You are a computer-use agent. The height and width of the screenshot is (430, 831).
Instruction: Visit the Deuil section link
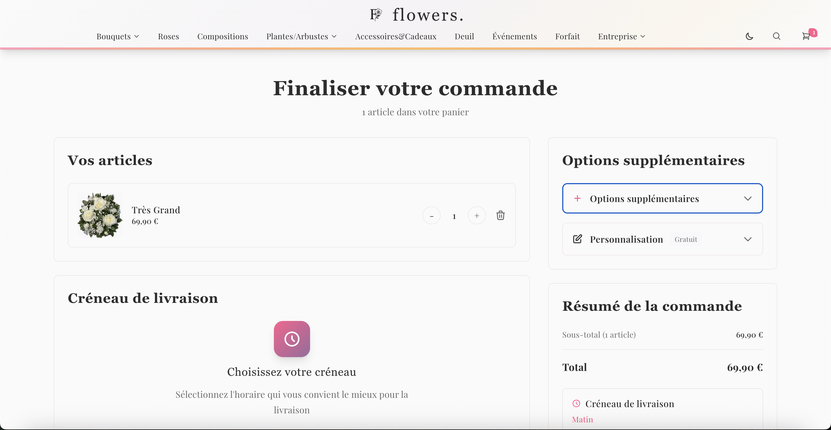tap(464, 36)
